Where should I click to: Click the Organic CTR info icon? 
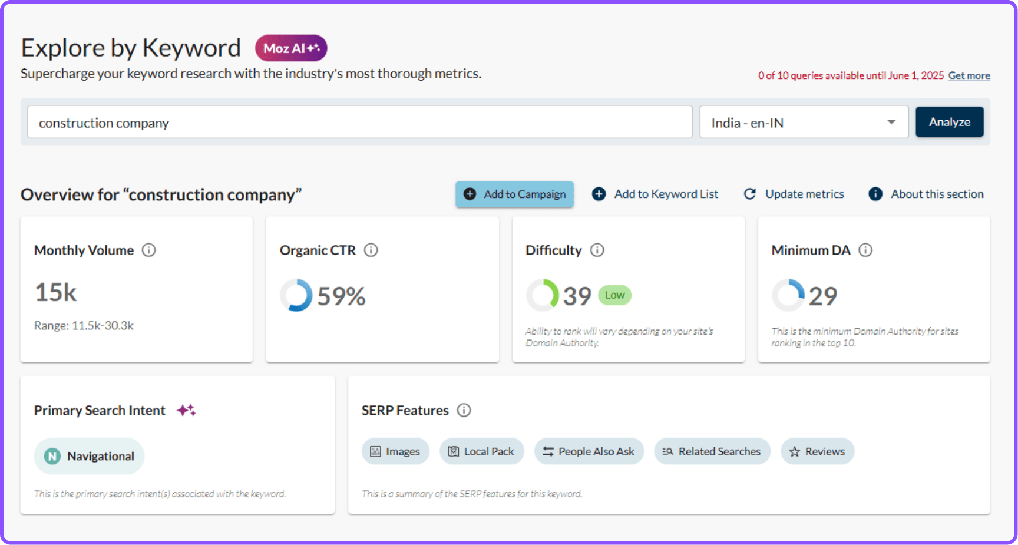371,250
